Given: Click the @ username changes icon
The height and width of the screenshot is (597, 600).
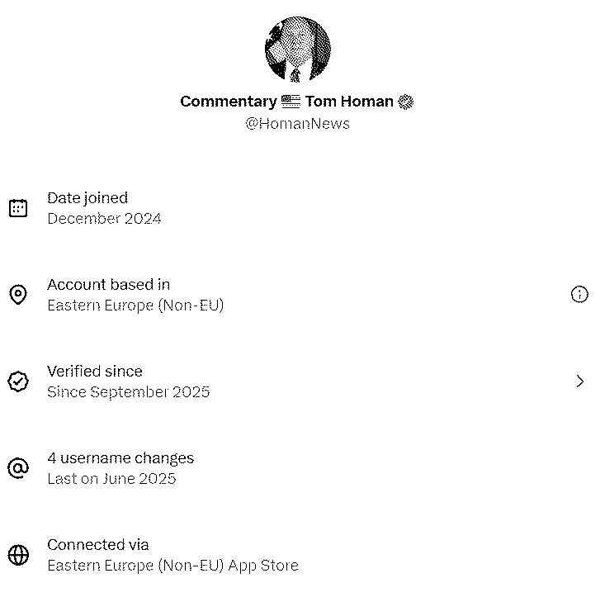Looking at the screenshot, I should coord(18,468).
